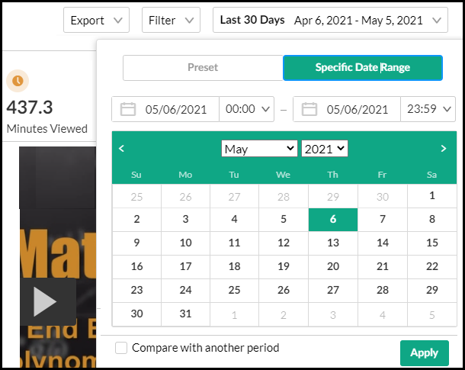Open the month selector showing May
The height and width of the screenshot is (370, 465).
click(259, 149)
